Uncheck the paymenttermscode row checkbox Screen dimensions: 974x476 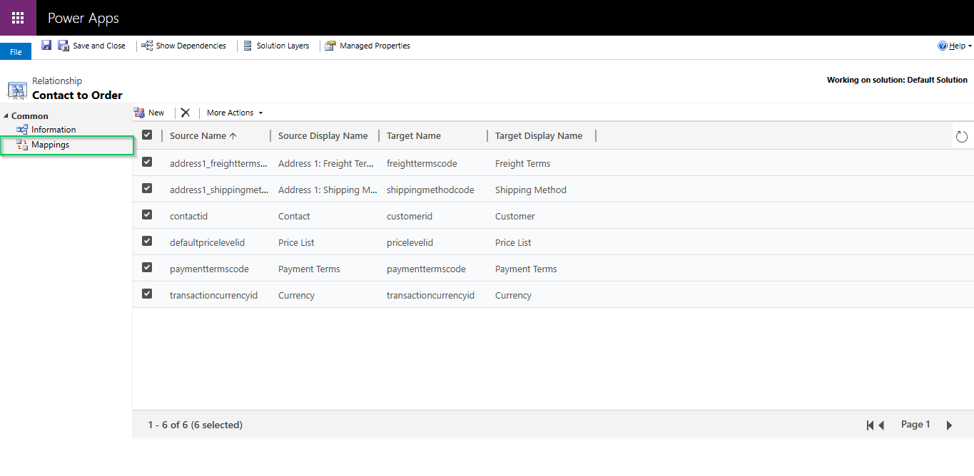click(147, 267)
